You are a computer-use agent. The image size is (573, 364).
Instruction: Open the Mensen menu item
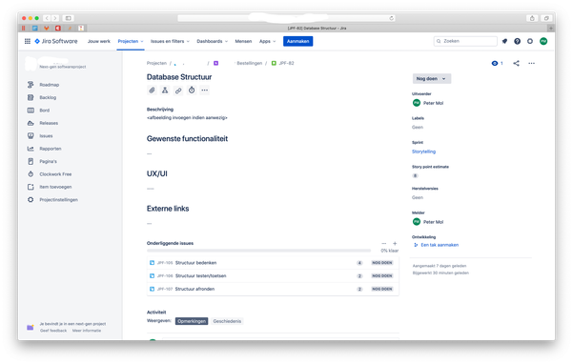pyautogui.click(x=243, y=41)
